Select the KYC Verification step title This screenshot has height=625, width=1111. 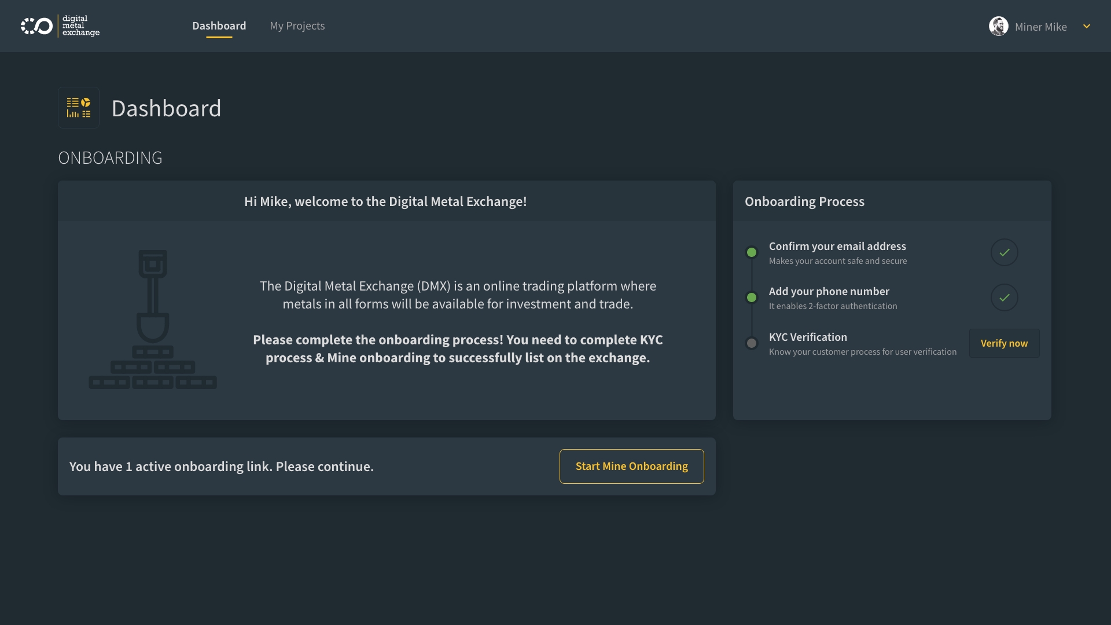click(x=808, y=337)
